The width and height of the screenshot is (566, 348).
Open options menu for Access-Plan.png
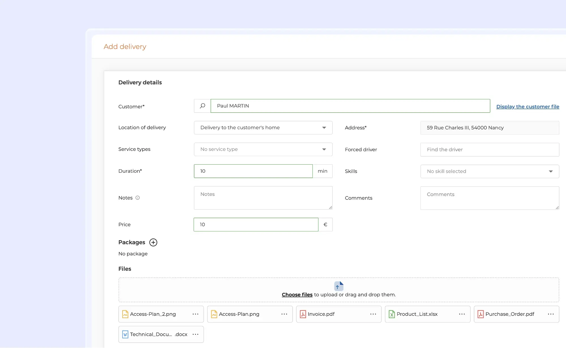284,314
